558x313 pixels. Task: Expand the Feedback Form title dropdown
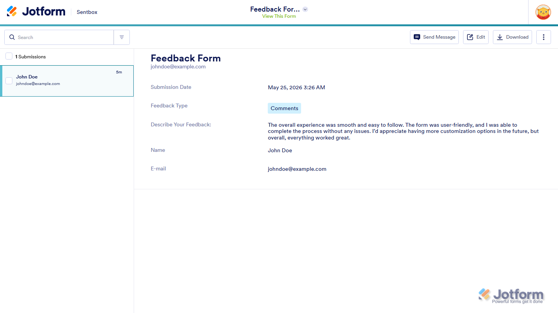click(305, 9)
